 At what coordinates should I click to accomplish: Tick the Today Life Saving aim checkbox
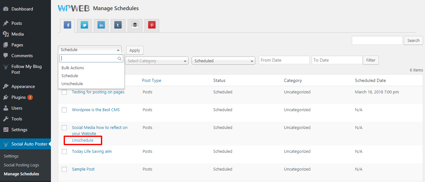[64, 152]
